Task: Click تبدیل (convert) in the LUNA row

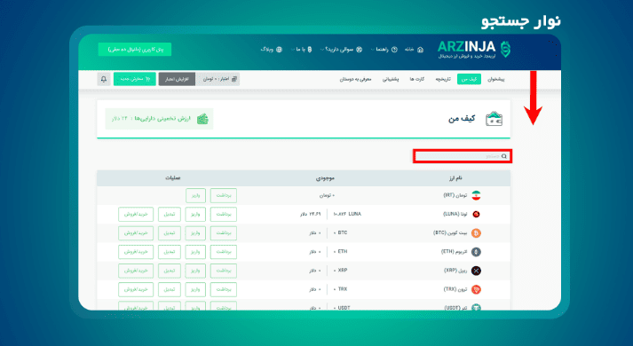Action: point(170,214)
